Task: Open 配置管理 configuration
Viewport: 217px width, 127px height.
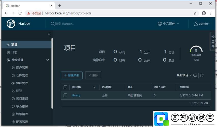Action: pos(22,122)
